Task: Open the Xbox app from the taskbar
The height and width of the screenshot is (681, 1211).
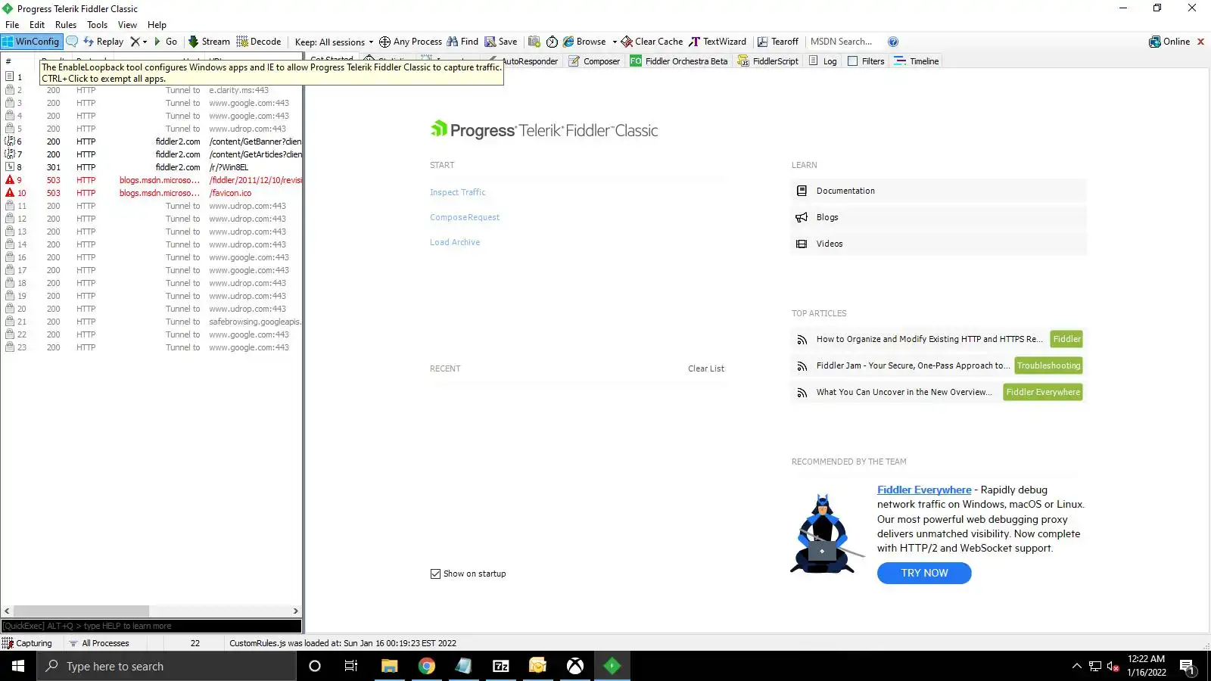Action: click(x=575, y=666)
